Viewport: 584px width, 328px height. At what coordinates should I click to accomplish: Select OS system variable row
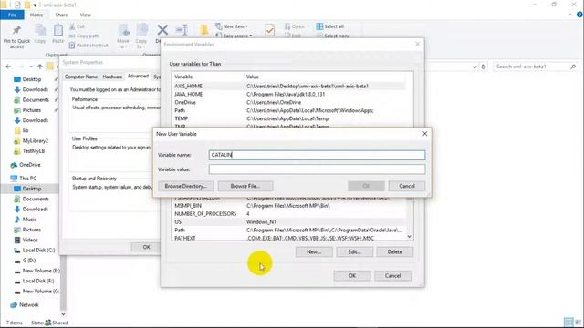[289, 222]
